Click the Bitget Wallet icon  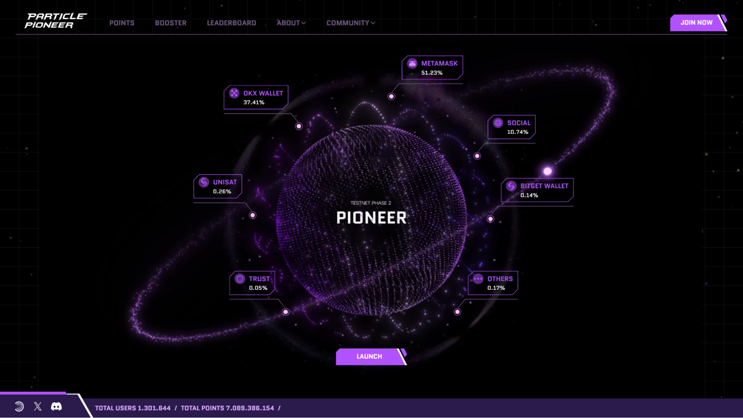(511, 186)
